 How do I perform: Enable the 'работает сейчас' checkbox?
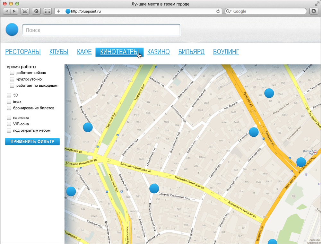[x=12, y=73]
